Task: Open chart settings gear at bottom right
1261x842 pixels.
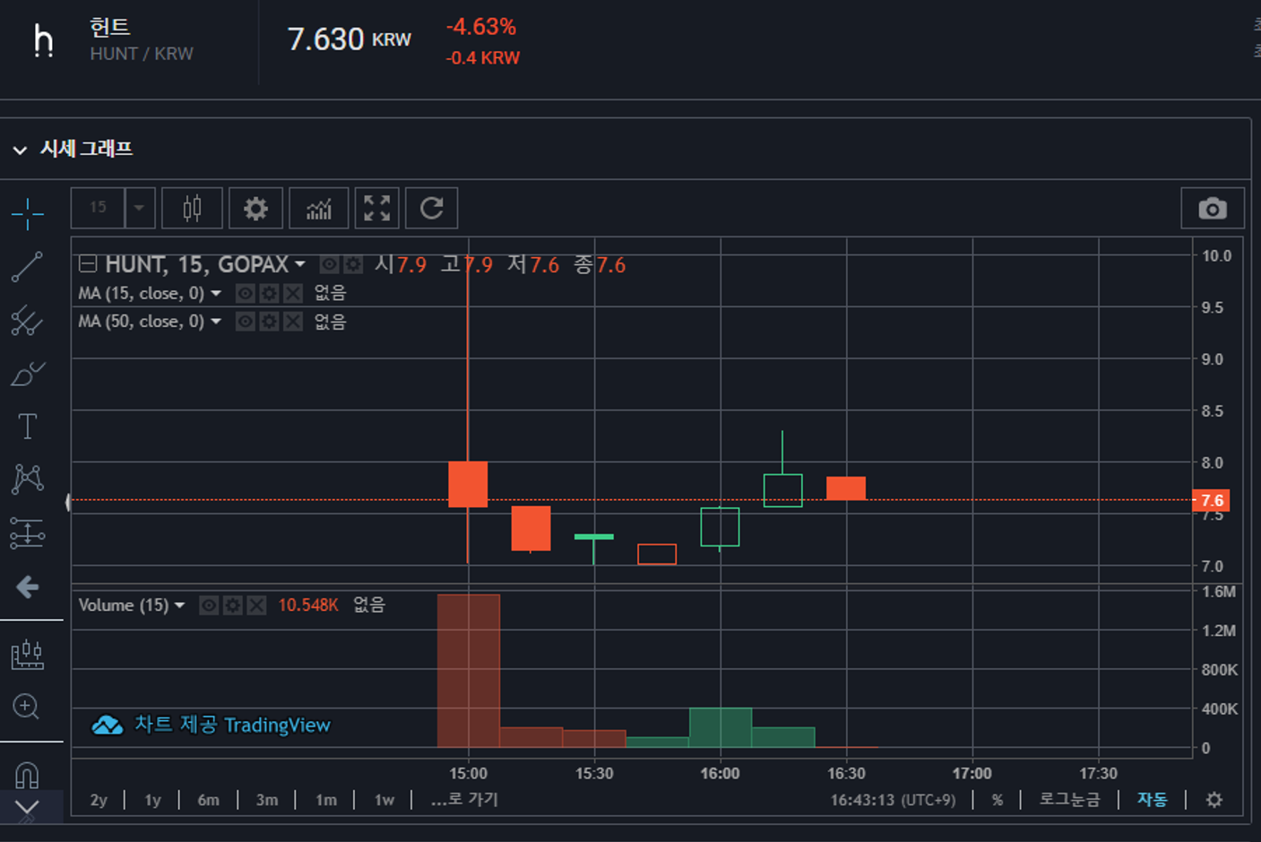Action: click(1214, 800)
